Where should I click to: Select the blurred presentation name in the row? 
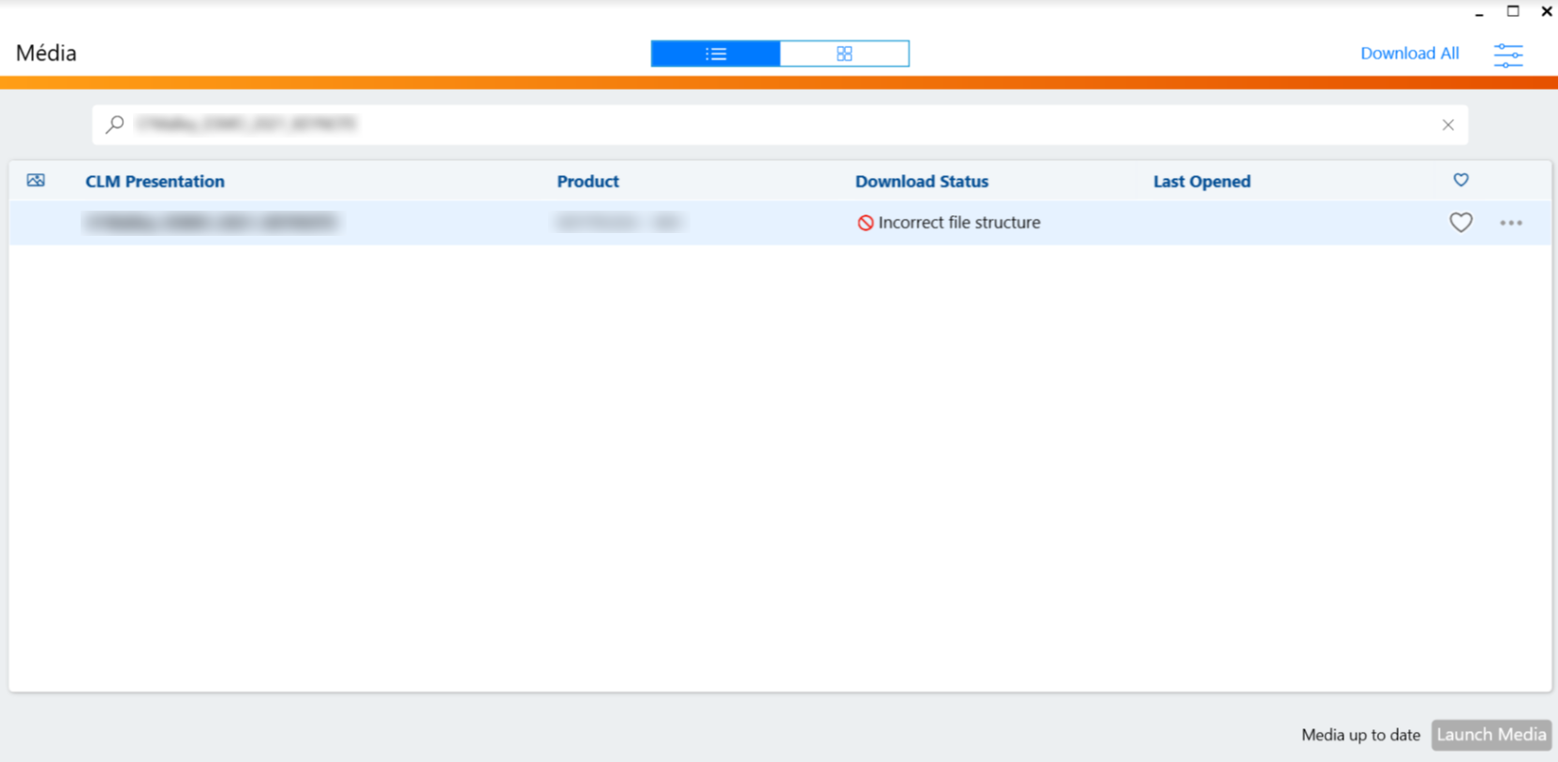click(211, 223)
